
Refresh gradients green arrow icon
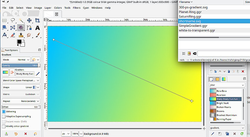tap(242, 134)
